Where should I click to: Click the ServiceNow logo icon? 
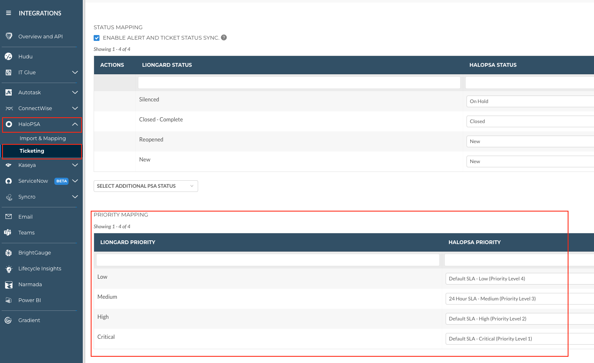pyautogui.click(x=8, y=181)
